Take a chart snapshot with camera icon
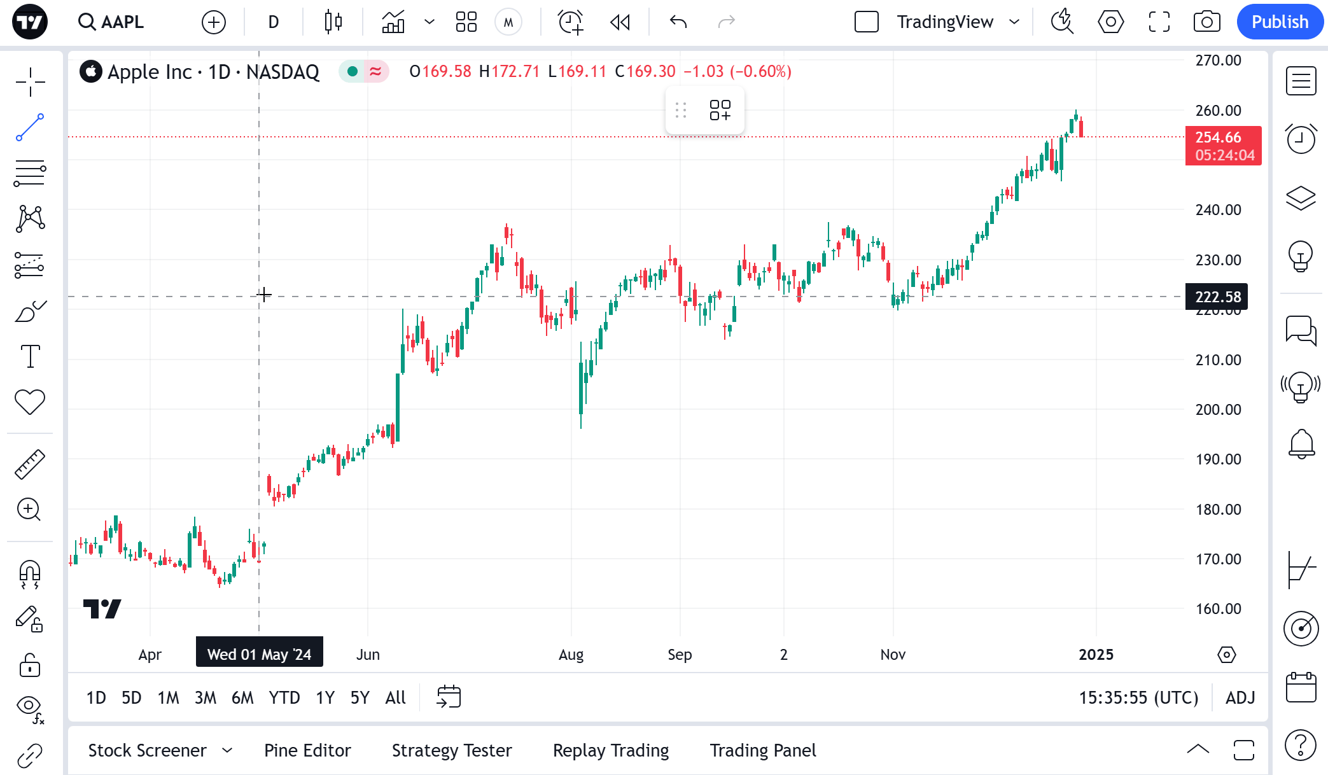The height and width of the screenshot is (775, 1328). tap(1206, 22)
